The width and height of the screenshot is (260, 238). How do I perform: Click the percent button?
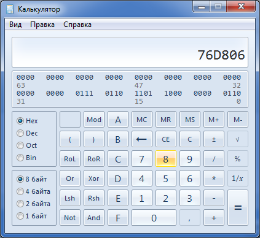pyautogui.click(x=238, y=159)
